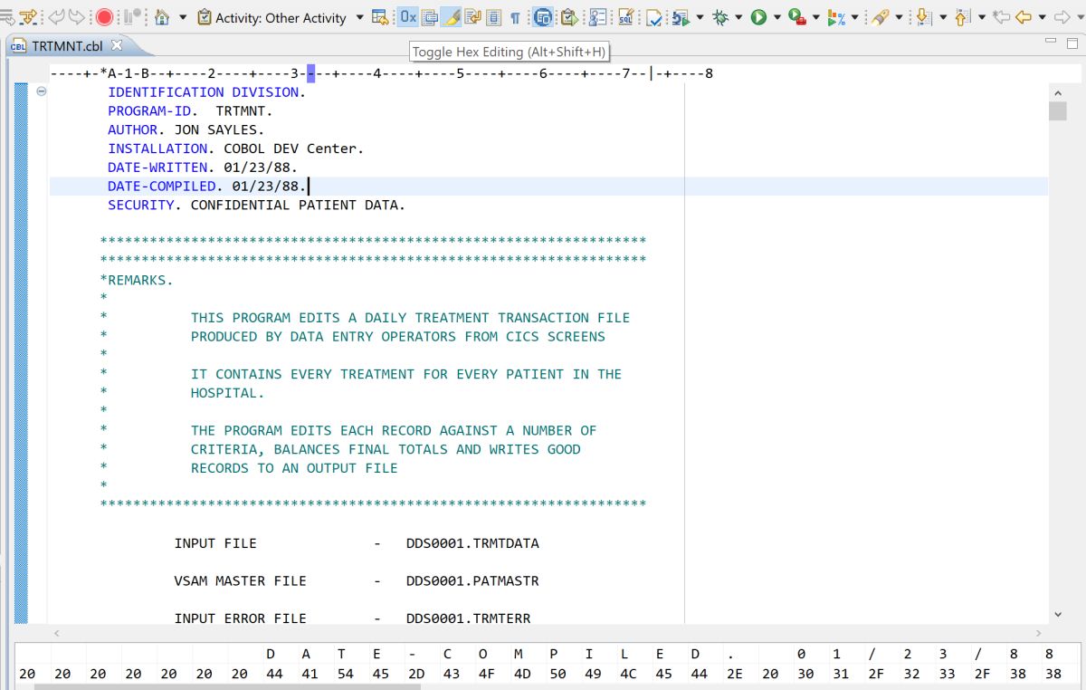
Task: Click the editor vertical scrollbar thumb
Action: coord(1057,110)
